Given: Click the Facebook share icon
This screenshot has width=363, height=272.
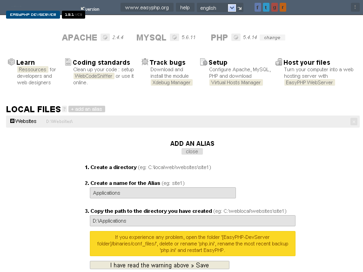Looking at the screenshot, I should (x=258, y=7).
